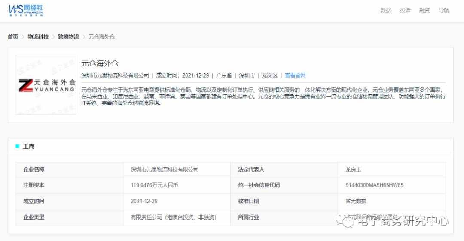Click the 元仓海外仓 company logo thumbnail

point(46,85)
